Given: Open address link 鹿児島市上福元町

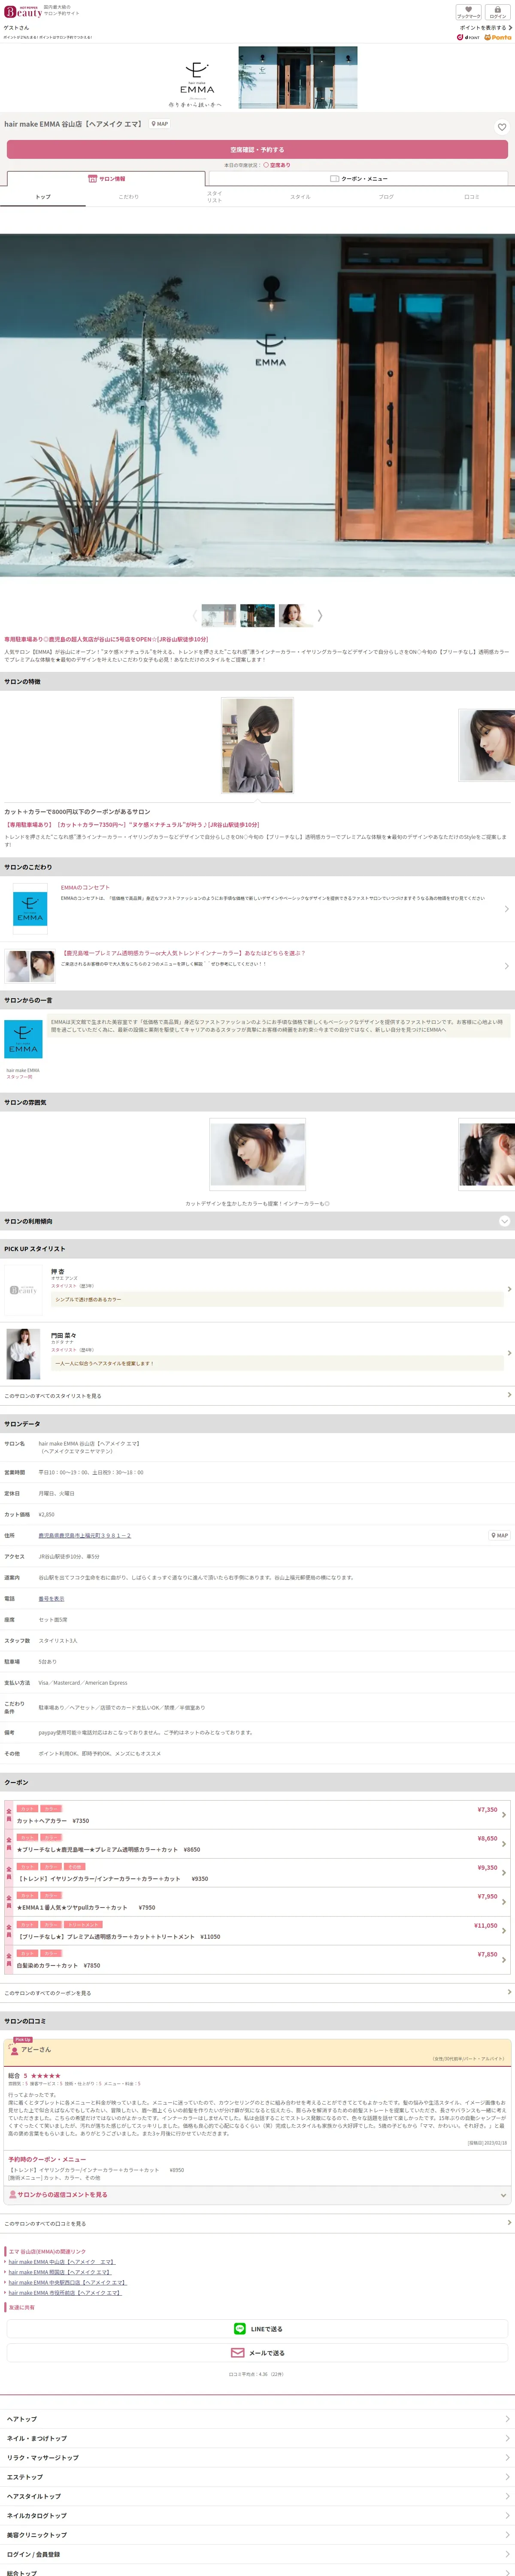Looking at the screenshot, I should coord(84,1535).
